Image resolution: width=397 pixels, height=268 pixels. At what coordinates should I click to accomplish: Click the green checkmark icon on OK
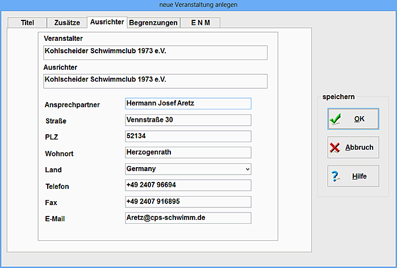(x=335, y=119)
